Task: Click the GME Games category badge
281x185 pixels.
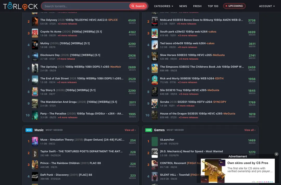Action: tap(149, 130)
